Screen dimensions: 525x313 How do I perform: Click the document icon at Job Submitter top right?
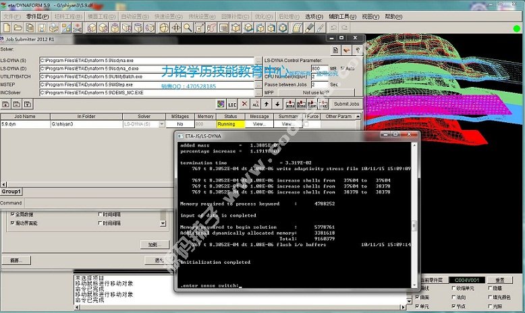(335, 50)
